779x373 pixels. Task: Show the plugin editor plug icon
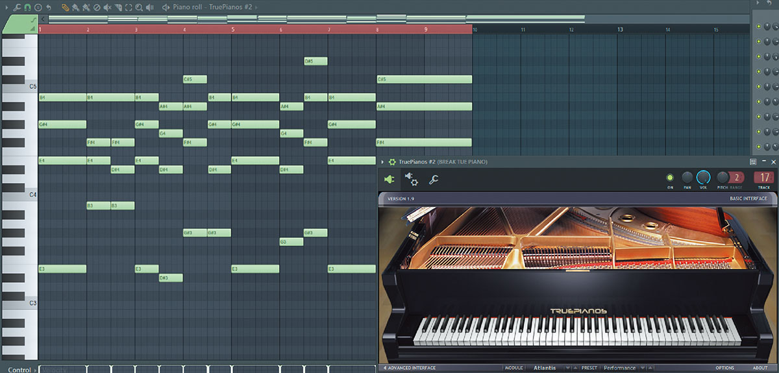[x=389, y=179]
